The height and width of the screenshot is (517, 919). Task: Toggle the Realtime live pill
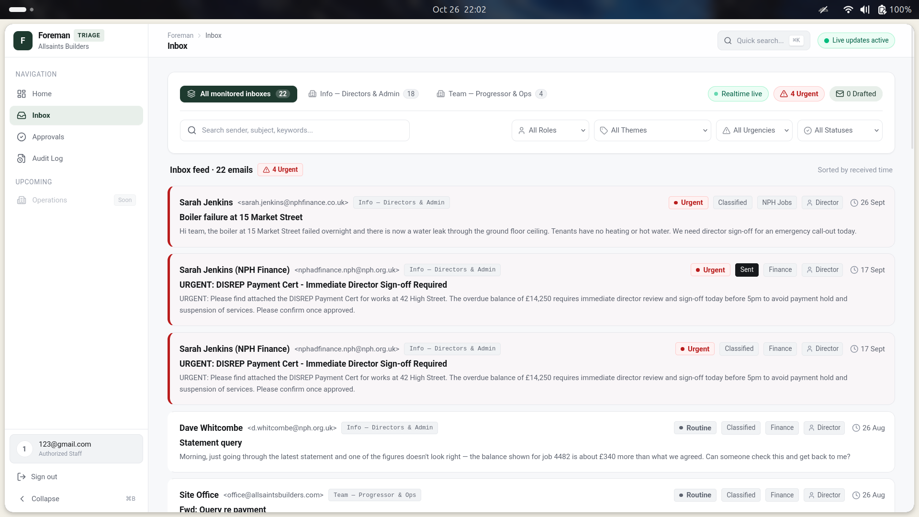(x=738, y=94)
